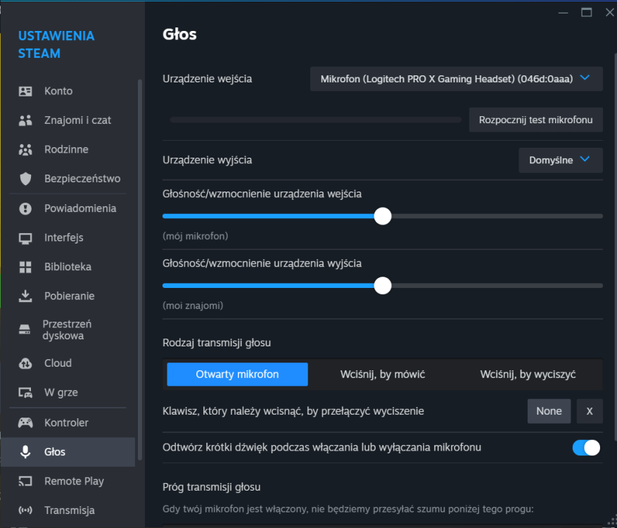Viewport: 617px width, 528px height.
Task: Click the sidebar vertical scrollbar
Action: pyautogui.click(x=140, y=270)
